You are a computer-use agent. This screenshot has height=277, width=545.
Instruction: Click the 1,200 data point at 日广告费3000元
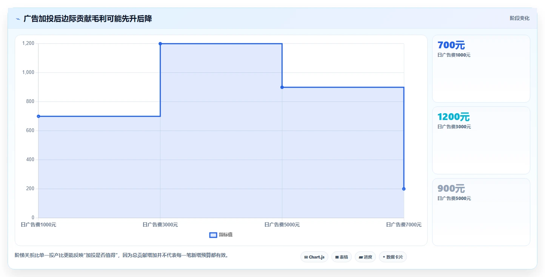click(x=160, y=44)
